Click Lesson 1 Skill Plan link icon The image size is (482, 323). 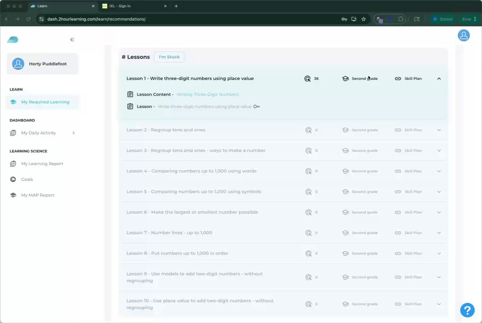(398, 79)
